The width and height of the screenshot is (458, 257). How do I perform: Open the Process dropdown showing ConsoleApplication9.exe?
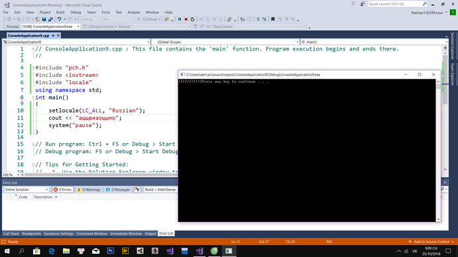coord(50,26)
